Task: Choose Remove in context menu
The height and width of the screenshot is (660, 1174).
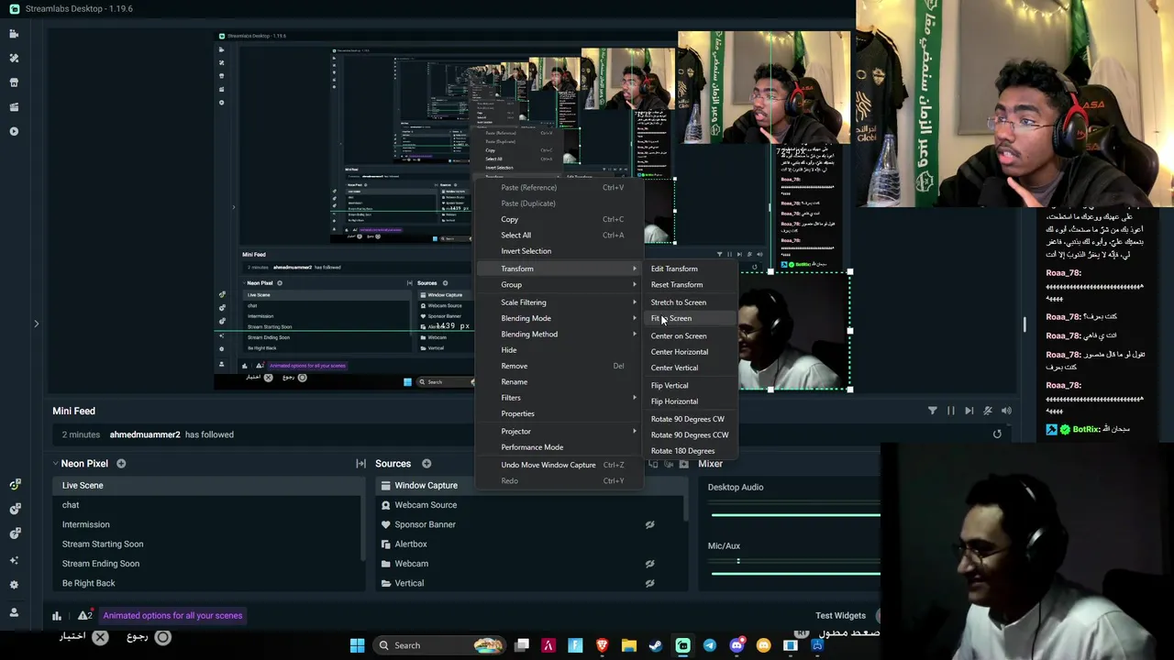Action: (559, 366)
